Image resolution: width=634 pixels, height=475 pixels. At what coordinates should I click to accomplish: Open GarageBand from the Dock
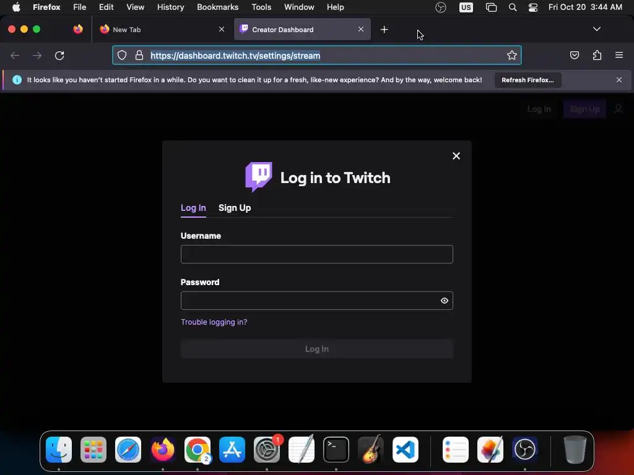tap(371, 450)
